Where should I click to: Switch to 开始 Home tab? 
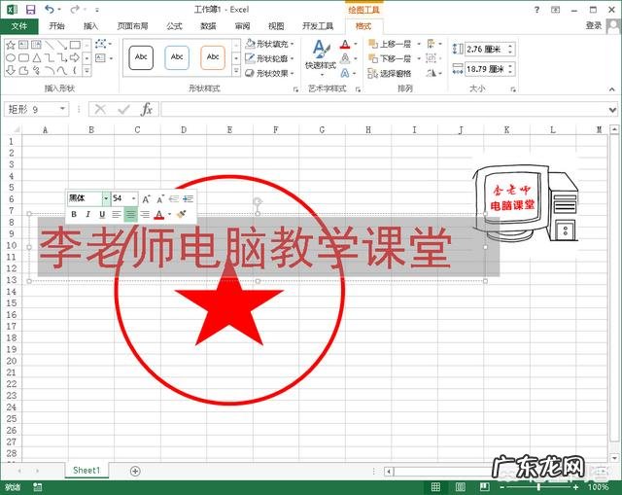coord(56,26)
